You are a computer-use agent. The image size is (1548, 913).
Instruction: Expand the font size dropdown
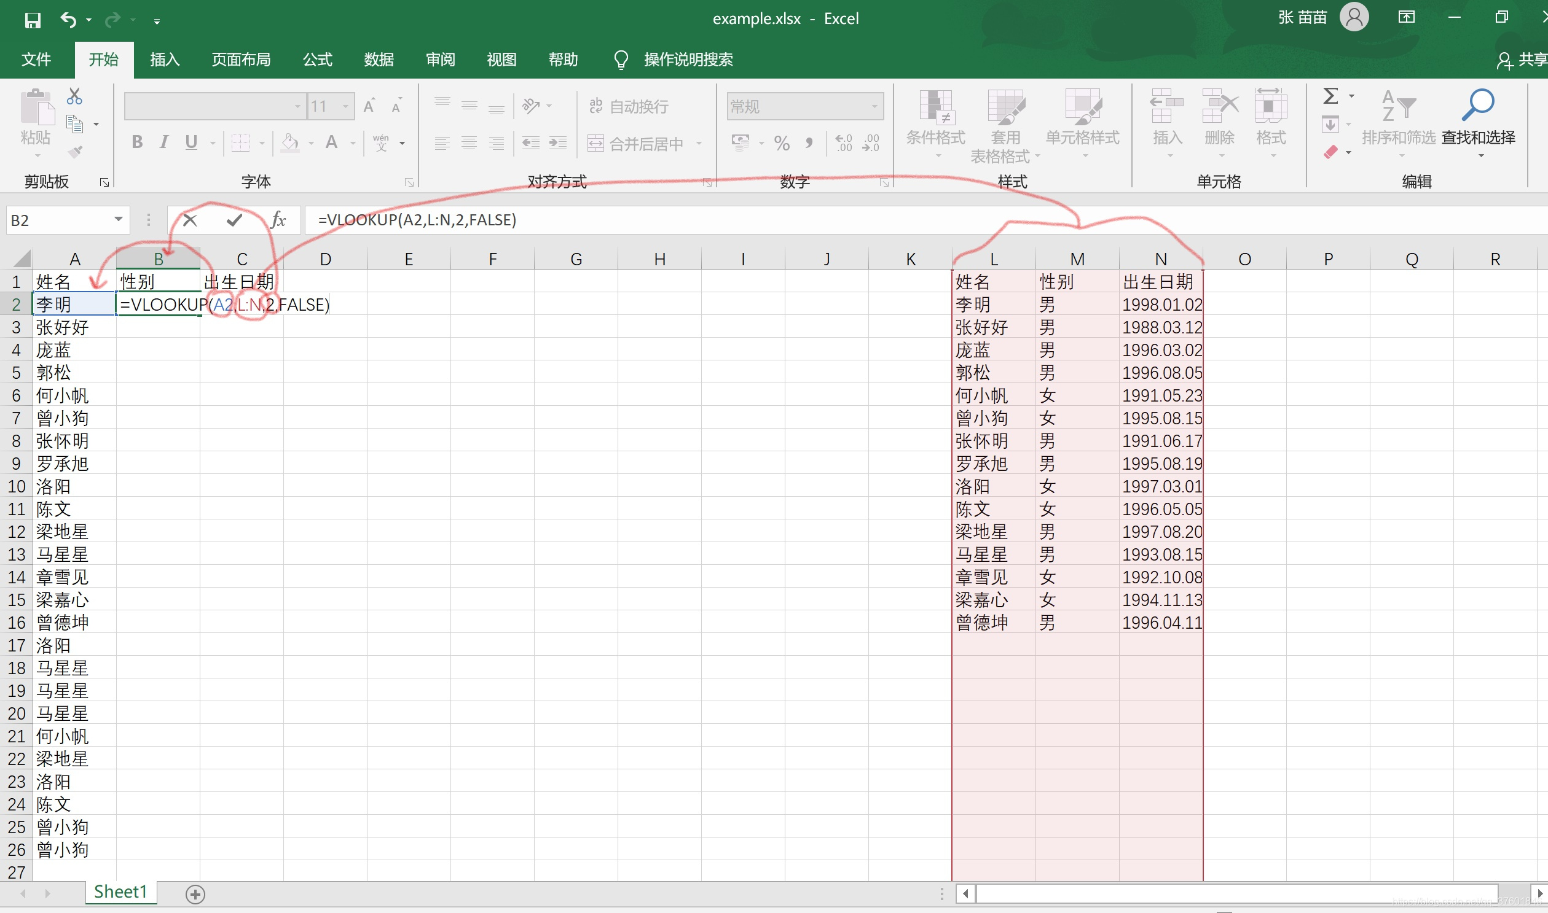click(x=346, y=107)
